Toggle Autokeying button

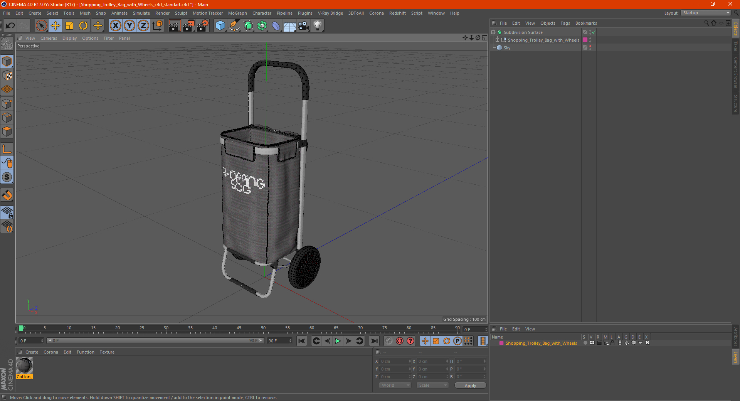click(x=400, y=341)
